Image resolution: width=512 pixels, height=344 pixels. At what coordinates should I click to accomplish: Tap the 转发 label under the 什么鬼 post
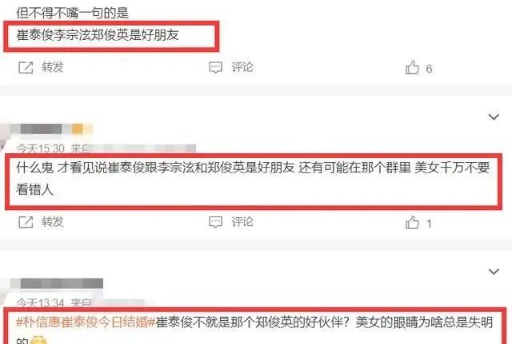click(53, 222)
